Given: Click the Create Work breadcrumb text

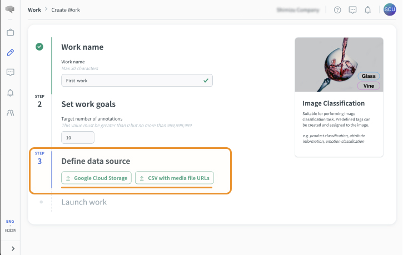Looking at the screenshot, I should click(66, 10).
